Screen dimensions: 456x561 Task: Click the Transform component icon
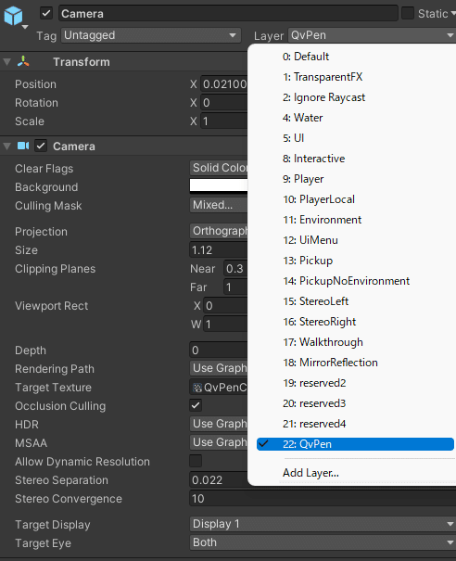[x=23, y=61]
